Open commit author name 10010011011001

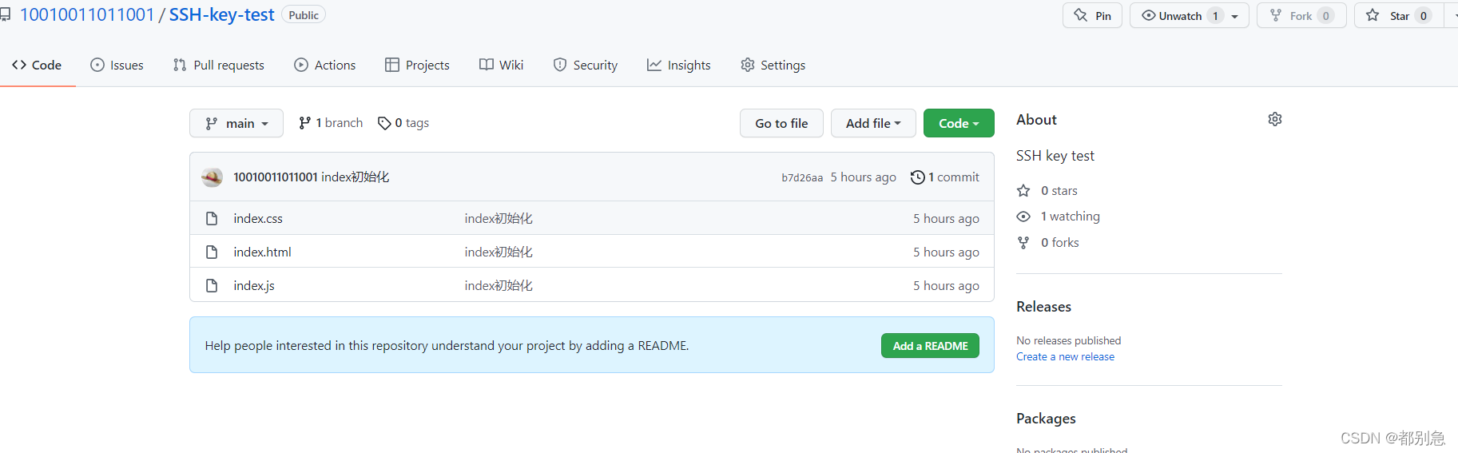pyautogui.click(x=276, y=177)
